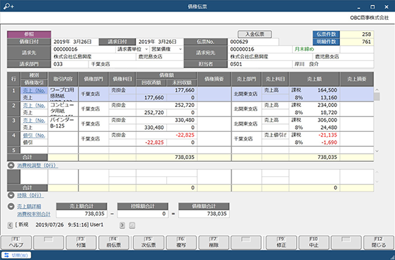Open the 請求書単位 dropdown
395x260 pixels.
(x=146, y=49)
